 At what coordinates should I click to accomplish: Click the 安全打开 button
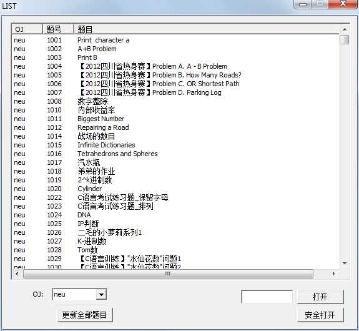coord(320,315)
